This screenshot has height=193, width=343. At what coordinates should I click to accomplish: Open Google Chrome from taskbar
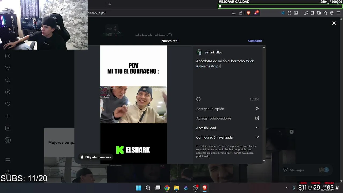(x=167, y=188)
